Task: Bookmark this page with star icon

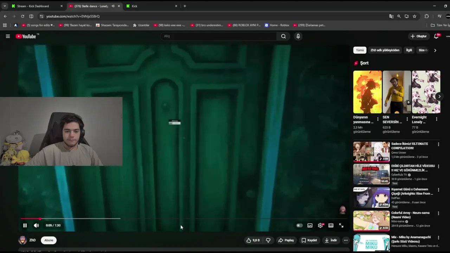Action: 414,16
